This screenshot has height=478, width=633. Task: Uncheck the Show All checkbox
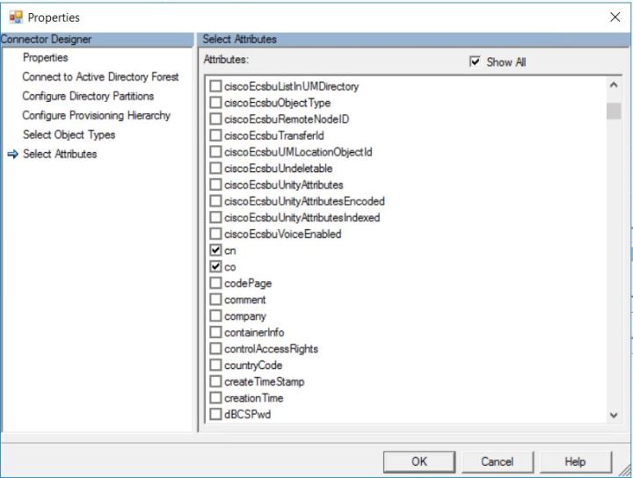(476, 62)
